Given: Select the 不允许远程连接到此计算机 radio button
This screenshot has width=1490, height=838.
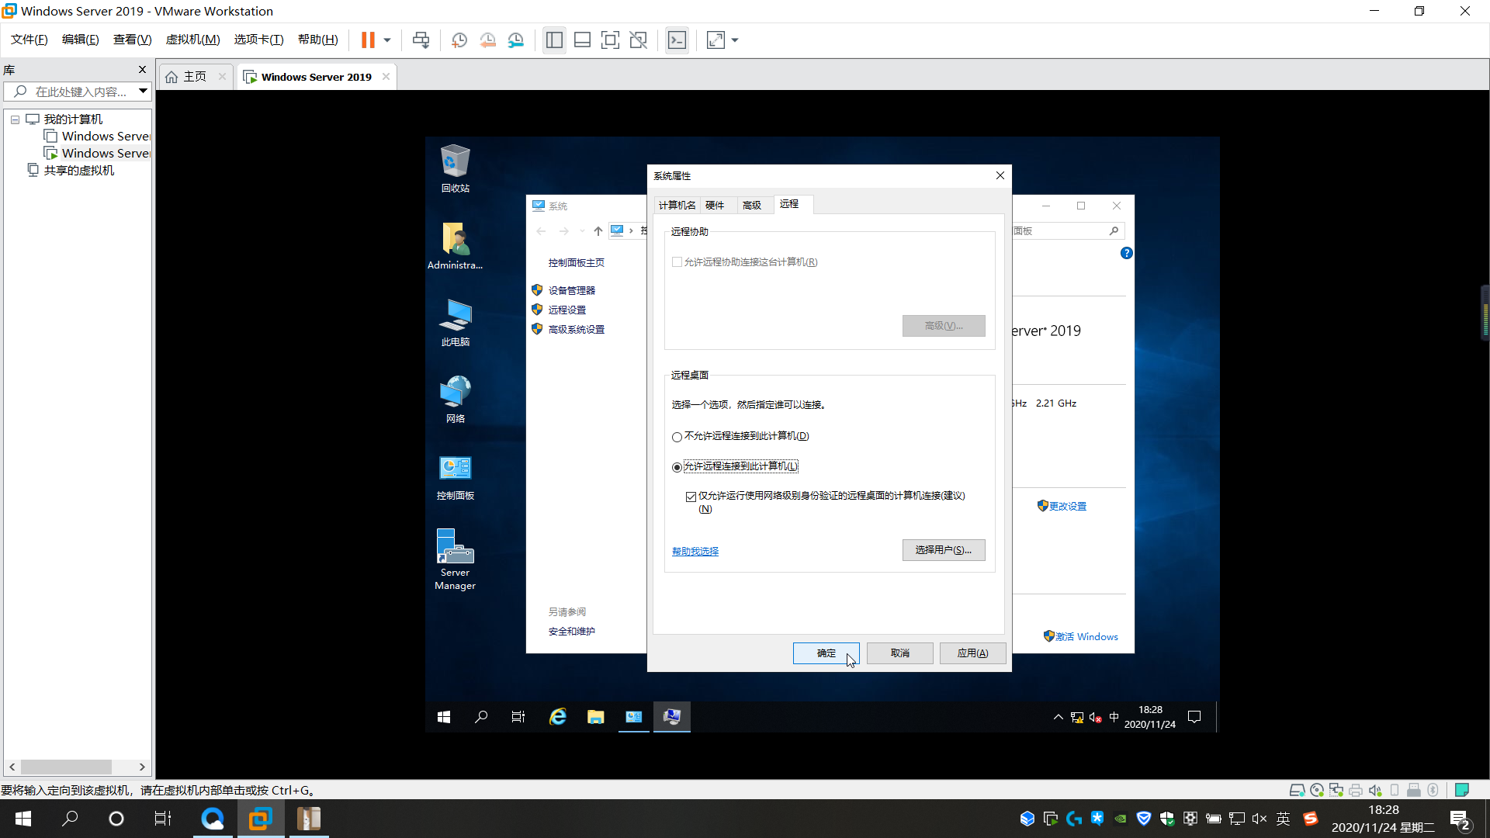Looking at the screenshot, I should [x=677, y=437].
